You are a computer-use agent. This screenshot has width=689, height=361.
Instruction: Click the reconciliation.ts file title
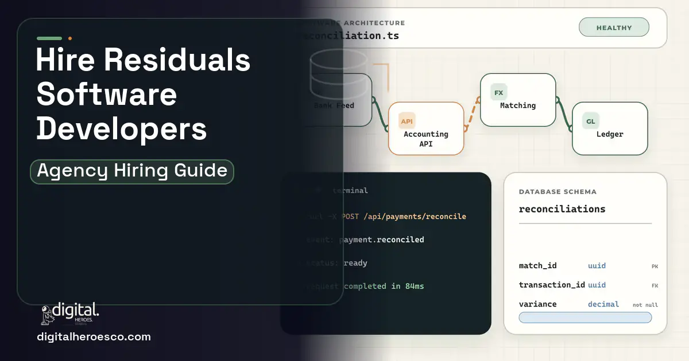tap(351, 36)
